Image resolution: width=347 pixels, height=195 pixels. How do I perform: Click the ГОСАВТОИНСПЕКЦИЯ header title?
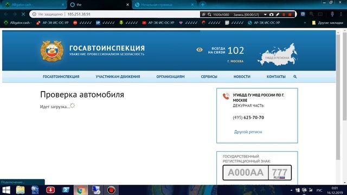[107, 48]
